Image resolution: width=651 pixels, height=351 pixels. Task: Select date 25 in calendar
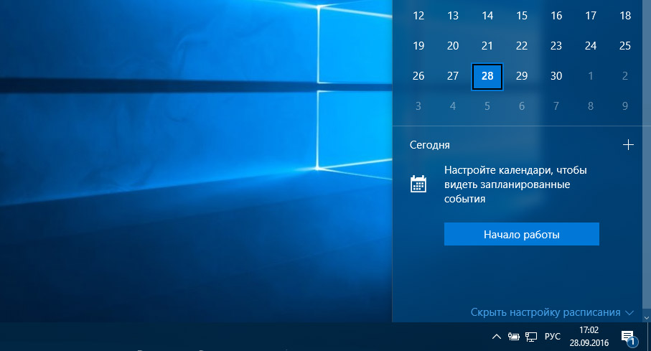[x=625, y=46]
